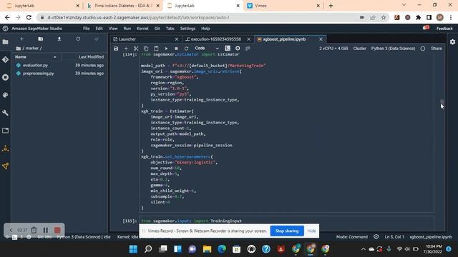Open the settings gear on right sidebar
This screenshot has width=458, height=257.
tap(452, 42)
